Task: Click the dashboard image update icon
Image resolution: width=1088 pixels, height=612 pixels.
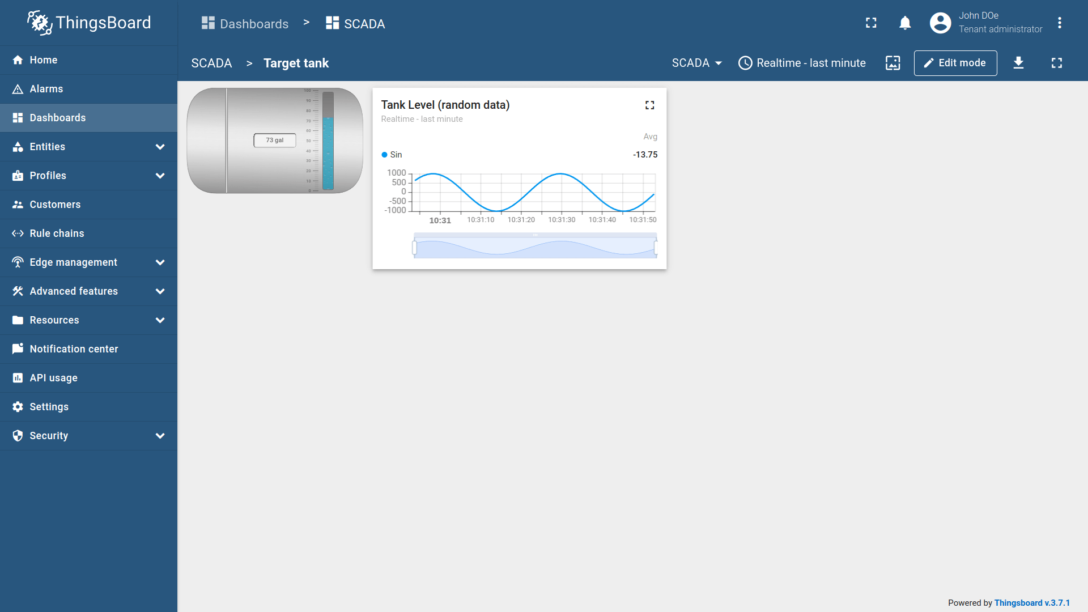Action: tap(892, 63)
